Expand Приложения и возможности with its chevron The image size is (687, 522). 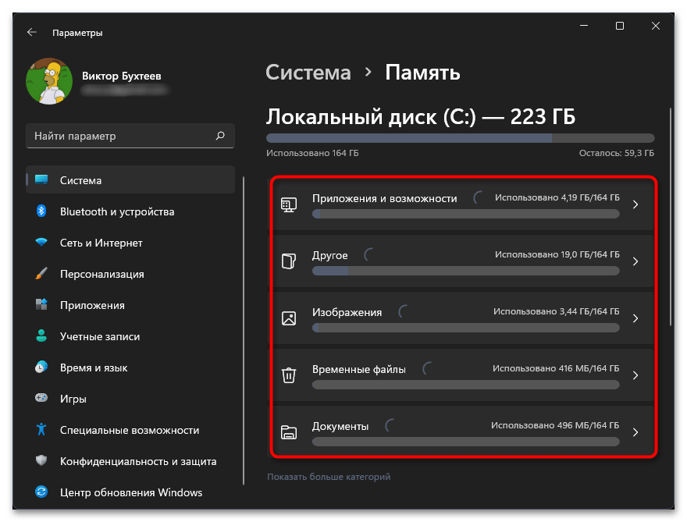[635, 204]
